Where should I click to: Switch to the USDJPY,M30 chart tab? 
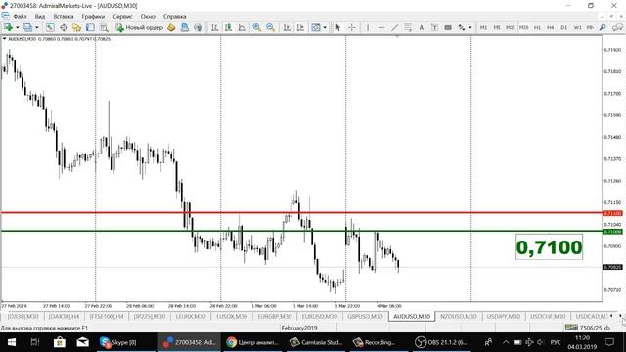pyautogui.click(x=504, y=316)
